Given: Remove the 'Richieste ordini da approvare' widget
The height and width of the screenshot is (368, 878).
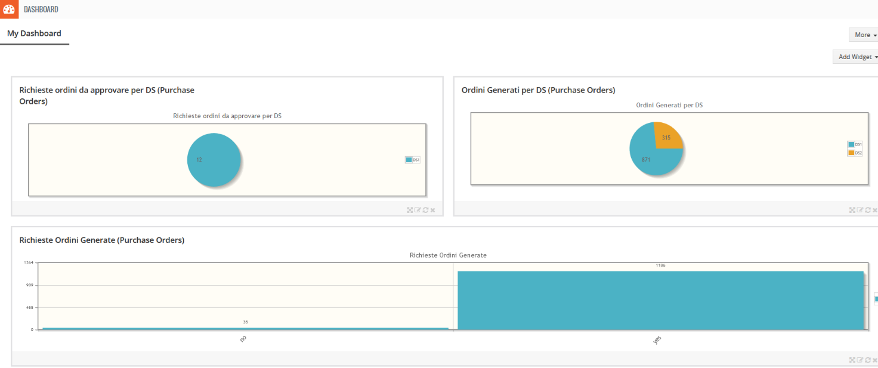Looking at the screenshot, I should (x=433, y=210).
